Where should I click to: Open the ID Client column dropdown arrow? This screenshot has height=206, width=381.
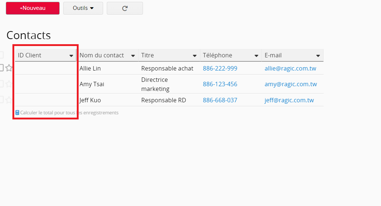(x=71, y=56)
